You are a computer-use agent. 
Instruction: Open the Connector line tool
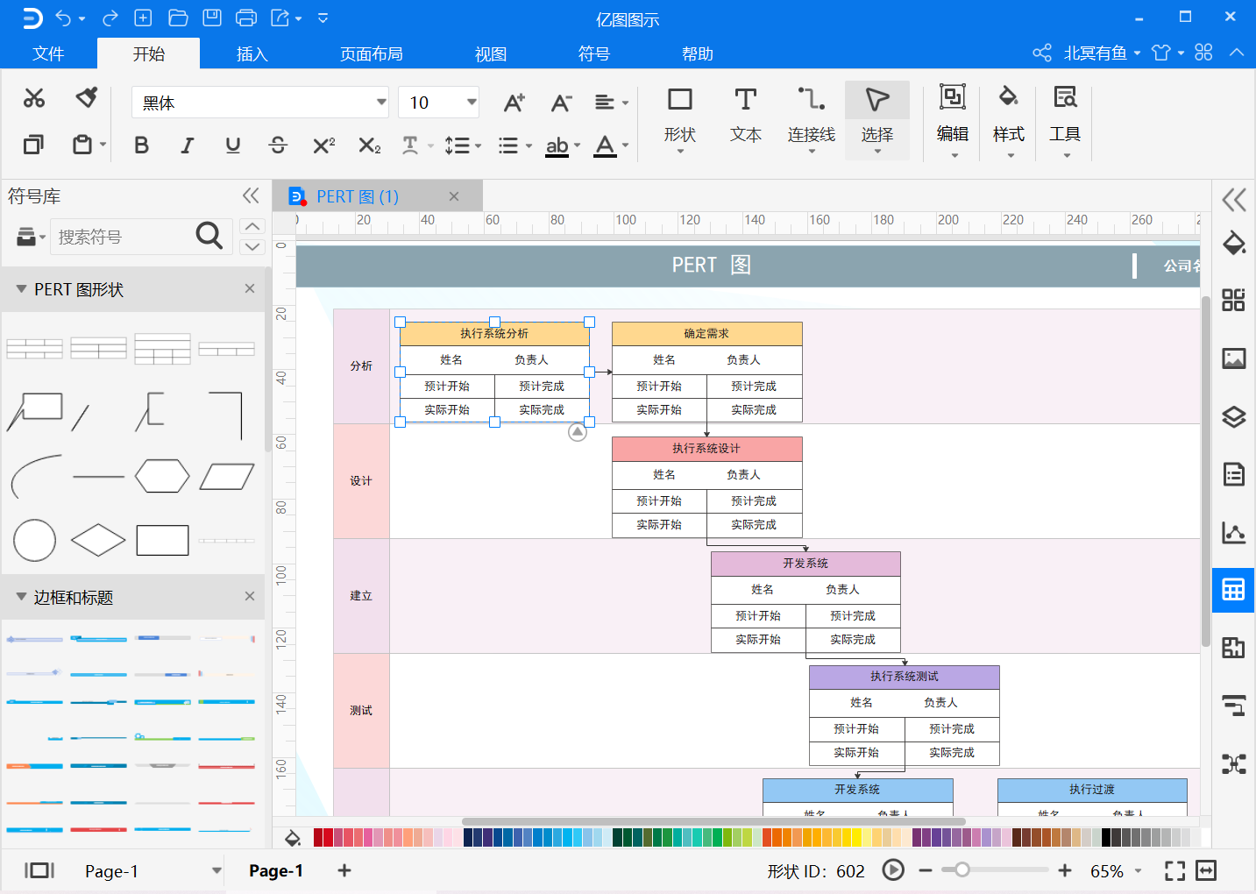click(x=811, y=119)
